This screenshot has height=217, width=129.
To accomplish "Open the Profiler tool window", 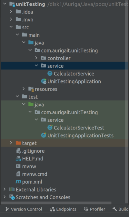I will pyautogui.click(x=94, y=209).
